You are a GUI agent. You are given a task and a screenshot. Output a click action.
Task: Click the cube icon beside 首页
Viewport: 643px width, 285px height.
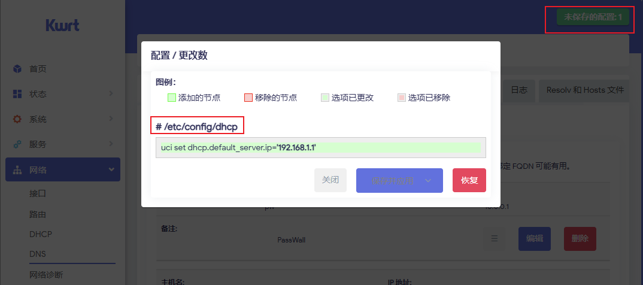point(17,69)
